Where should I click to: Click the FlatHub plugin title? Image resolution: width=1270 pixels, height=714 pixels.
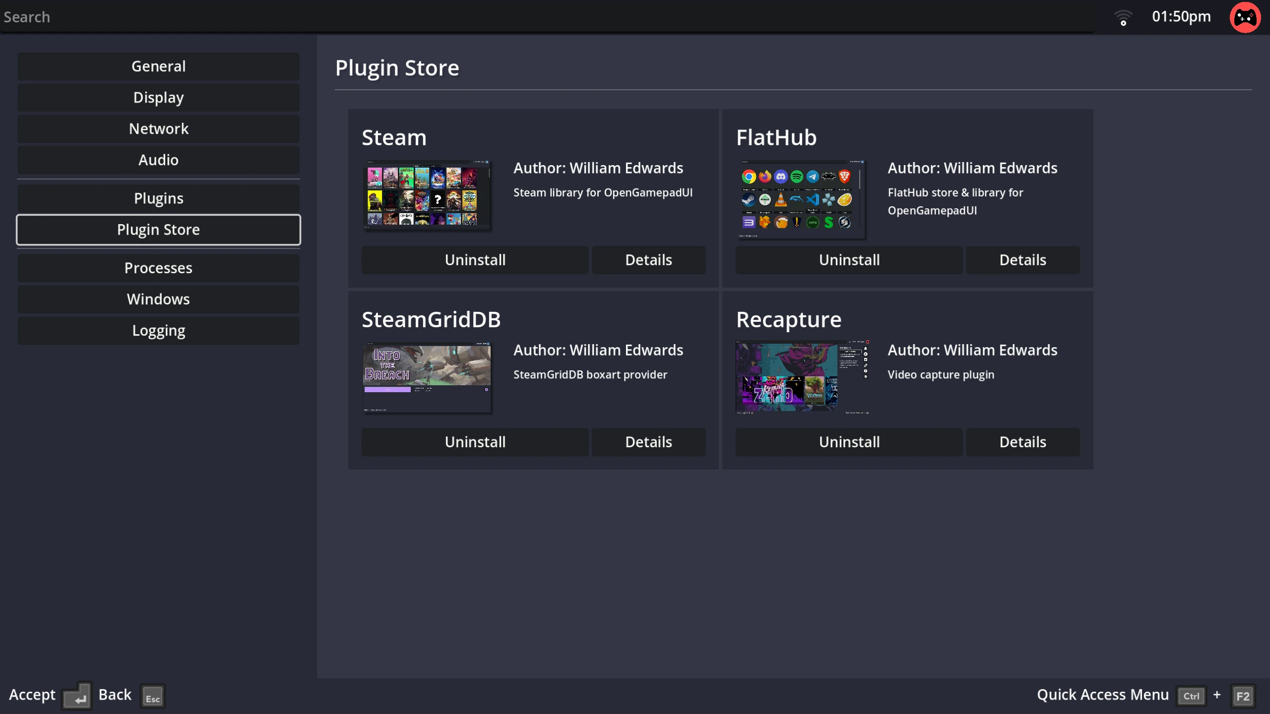click(x=776, y=137)
